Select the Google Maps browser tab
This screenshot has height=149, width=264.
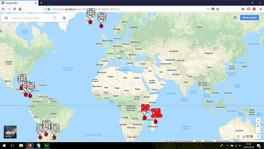click(x=19, y=3)
